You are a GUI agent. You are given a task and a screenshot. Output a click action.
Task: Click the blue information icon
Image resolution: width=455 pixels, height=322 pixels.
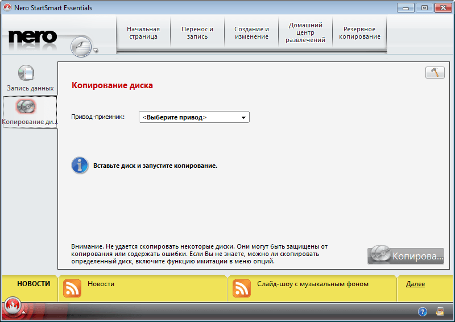click(80, 166)
